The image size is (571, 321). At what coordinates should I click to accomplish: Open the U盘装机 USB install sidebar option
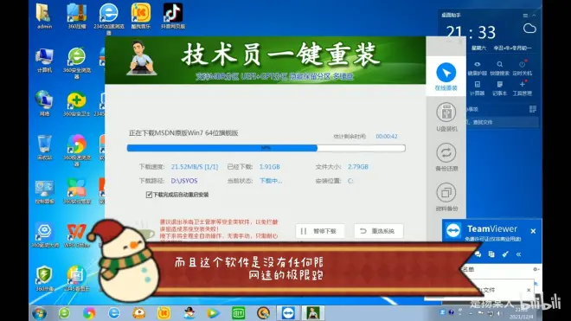(x=446, y=117)
